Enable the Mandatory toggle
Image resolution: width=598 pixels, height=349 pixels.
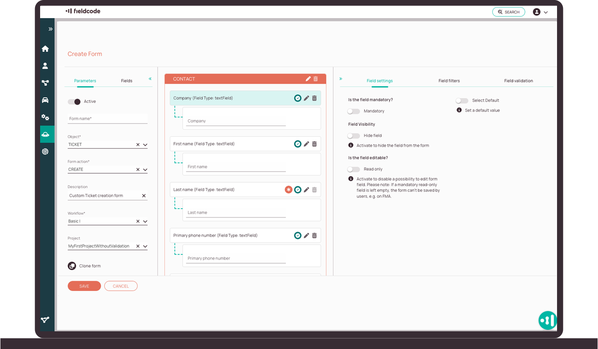point(353,111)
